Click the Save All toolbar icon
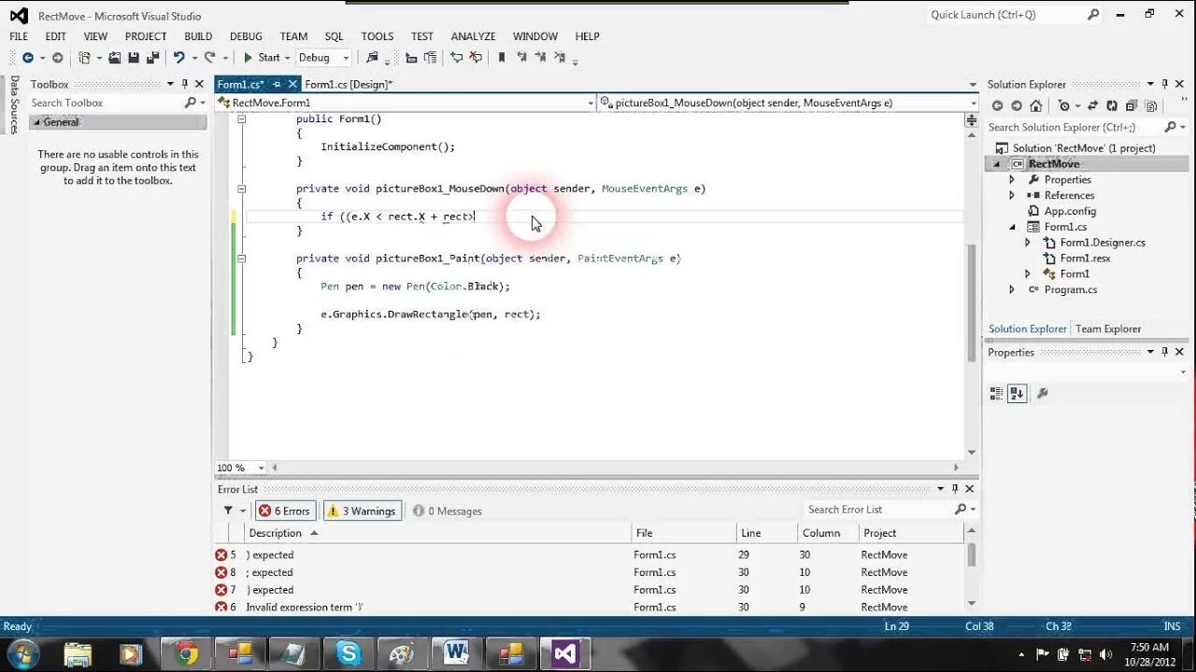The width and height of the screenshot is (1196, 672). 152,58
